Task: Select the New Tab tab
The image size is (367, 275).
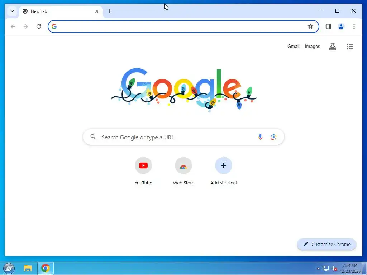Action: [x=61, y=11]
